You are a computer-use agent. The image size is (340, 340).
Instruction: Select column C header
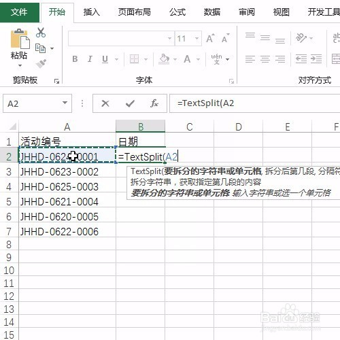pyautogui.click(x=190, y=126)
